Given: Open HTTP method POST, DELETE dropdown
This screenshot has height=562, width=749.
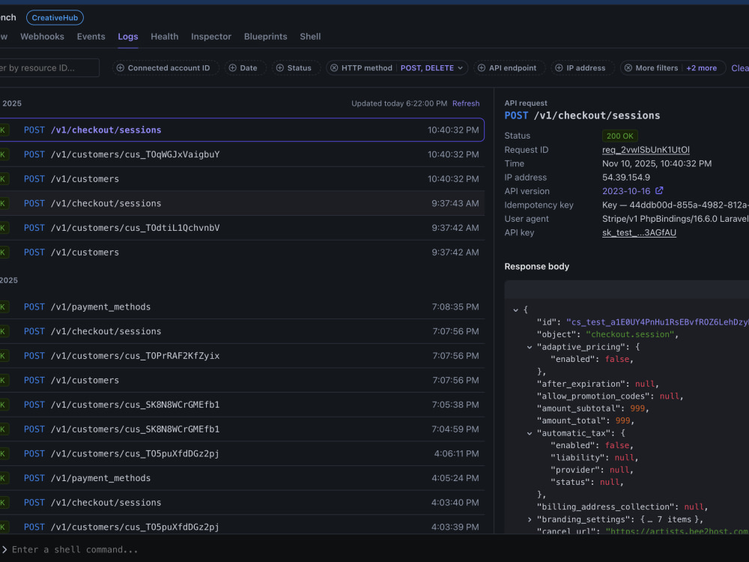Looking at the screenshot, I should (432, 68).
